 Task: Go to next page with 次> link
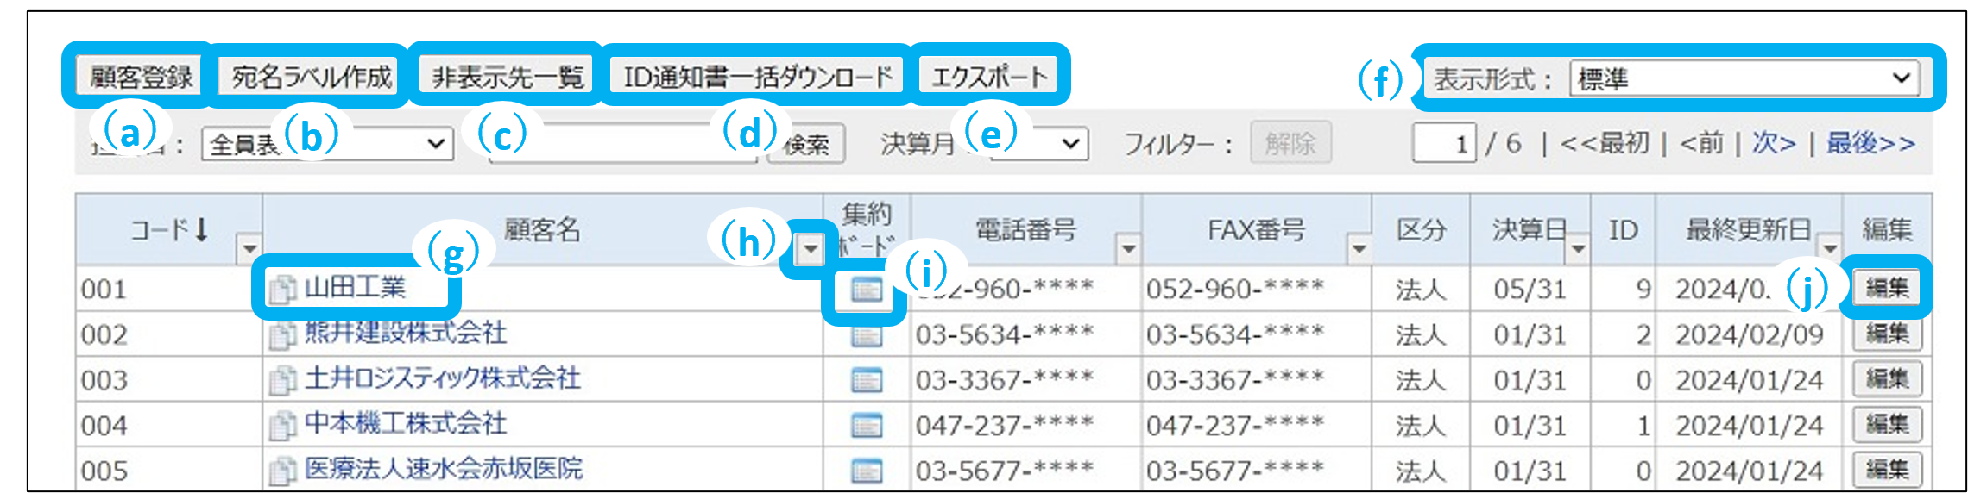click(1774, 143)
